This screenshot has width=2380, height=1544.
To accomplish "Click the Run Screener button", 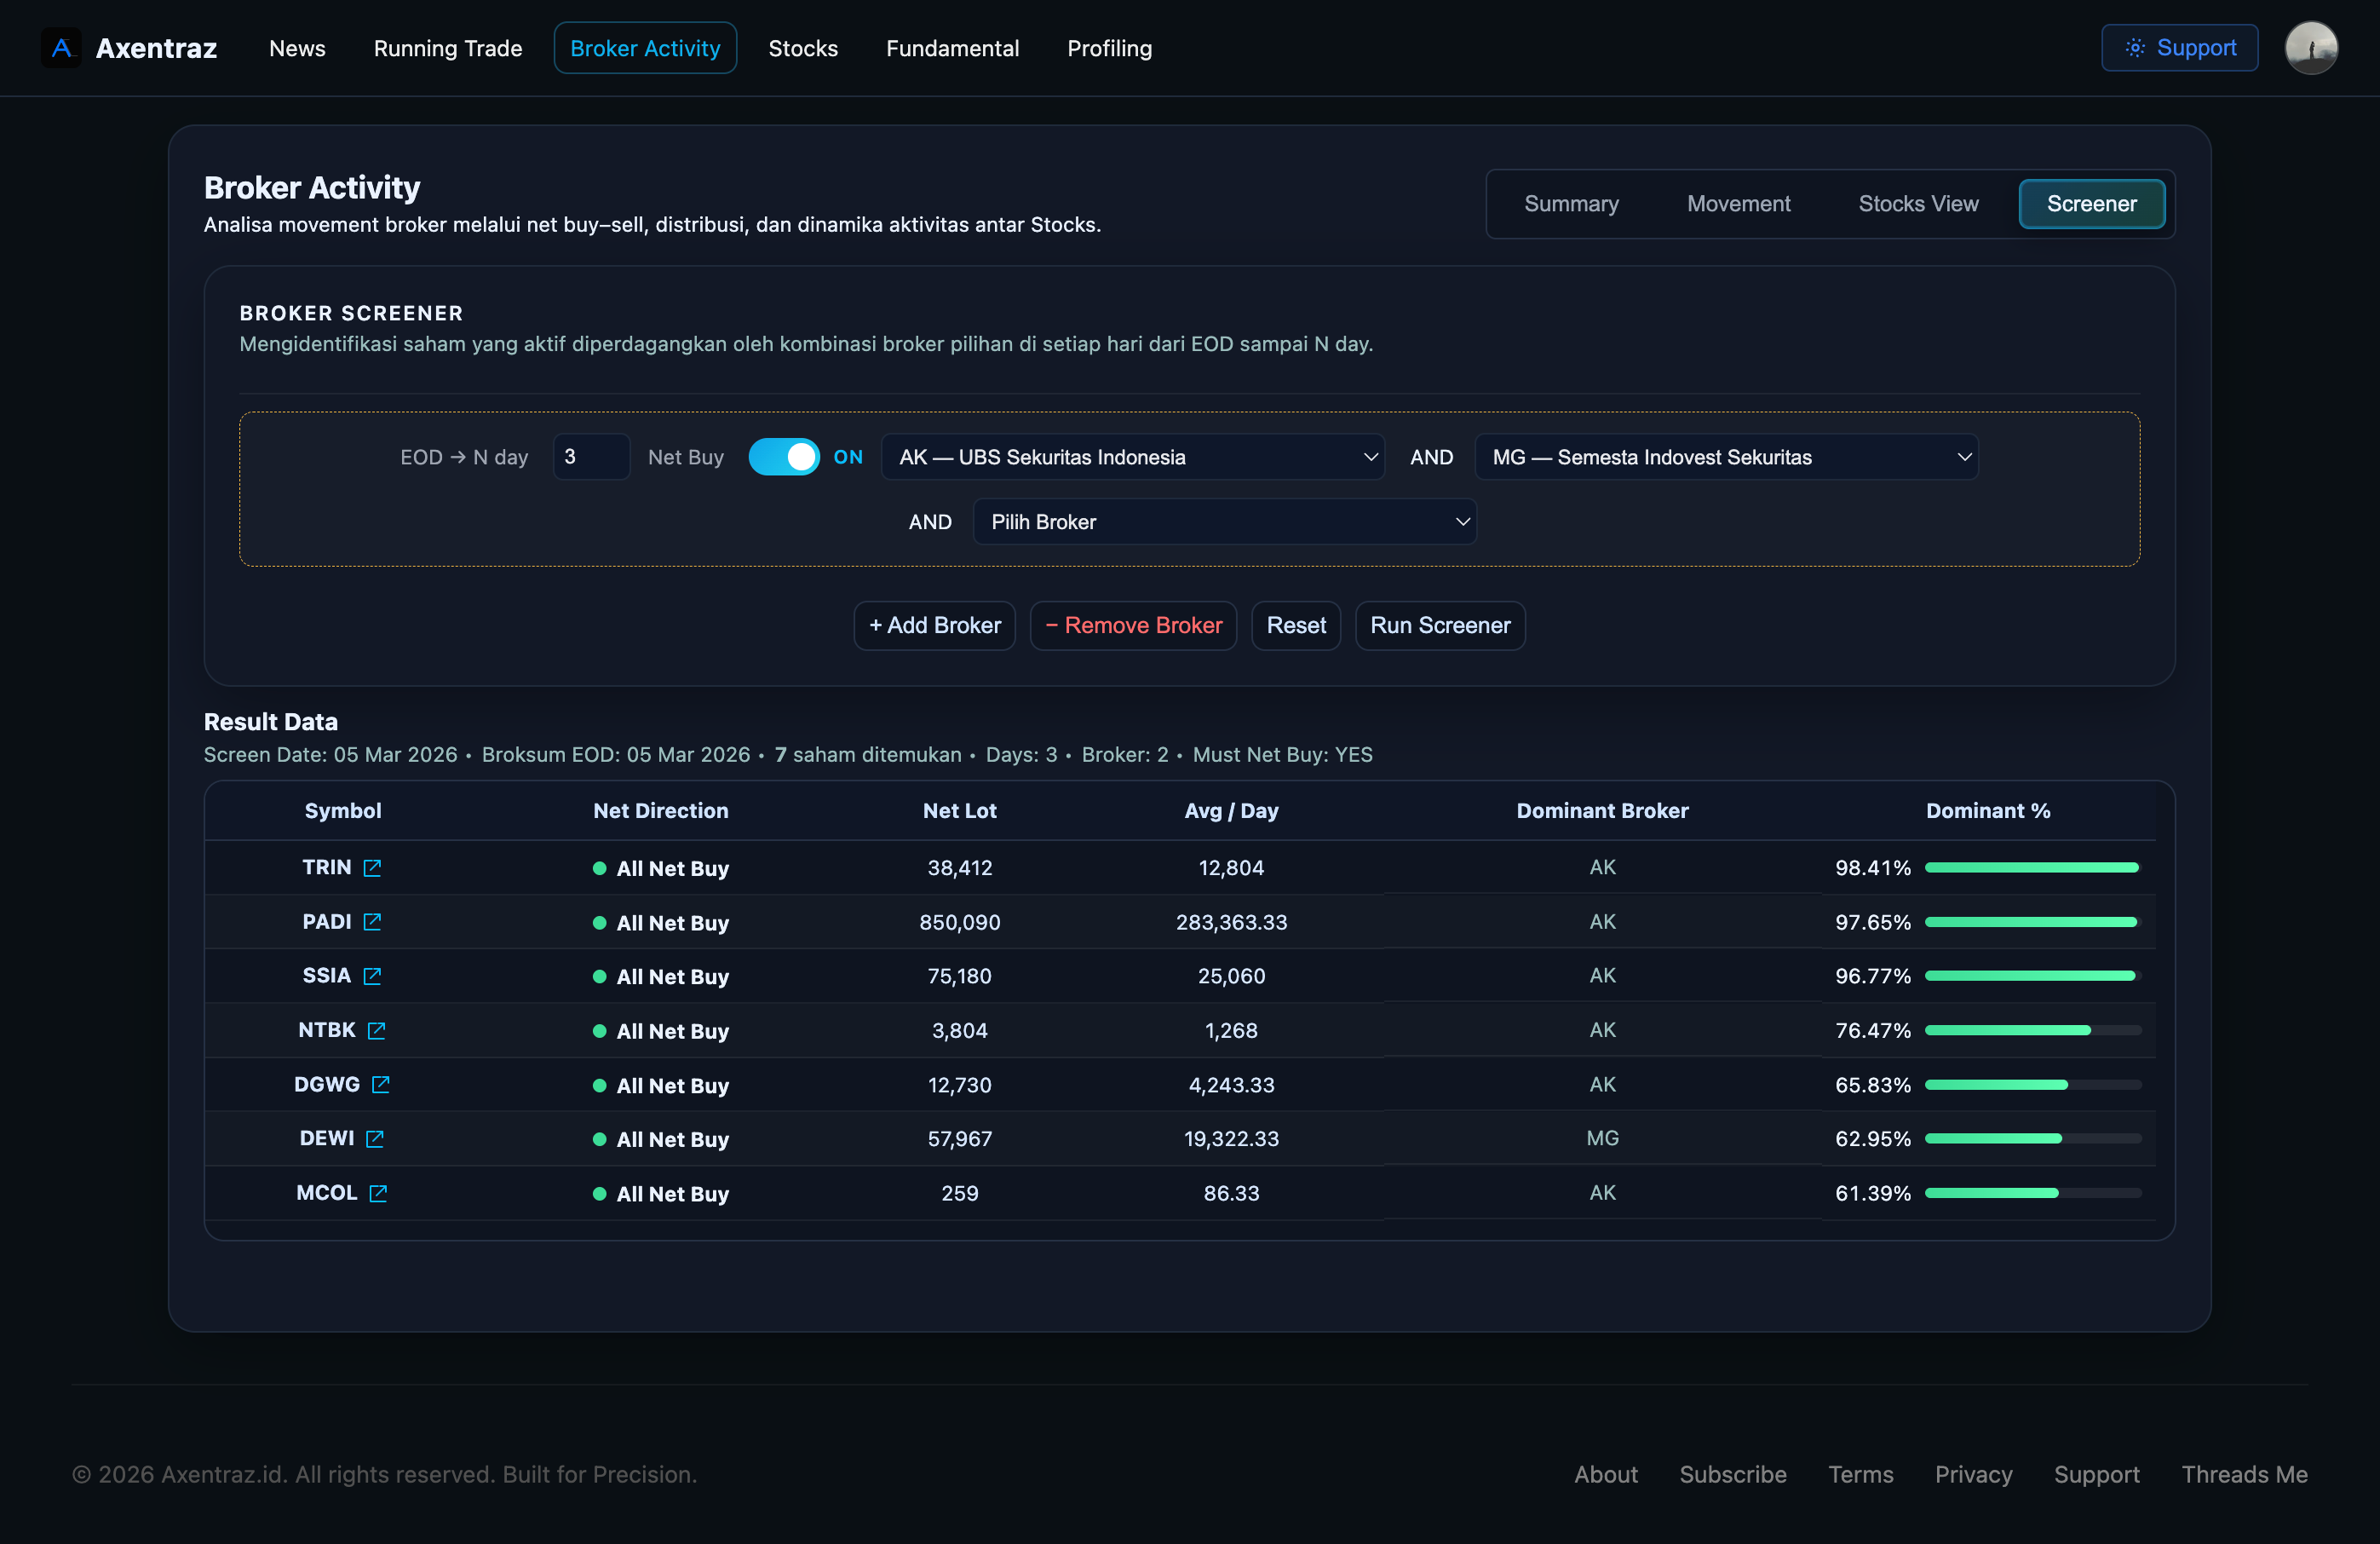I will click(1439, 626).
